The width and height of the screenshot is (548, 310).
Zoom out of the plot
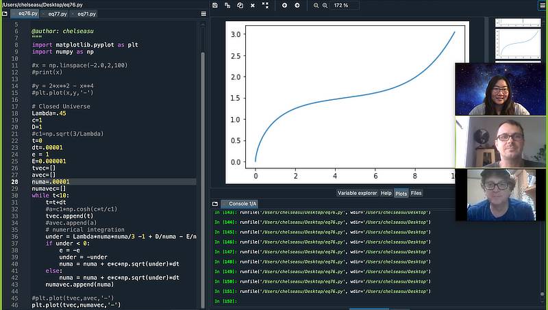316,5
